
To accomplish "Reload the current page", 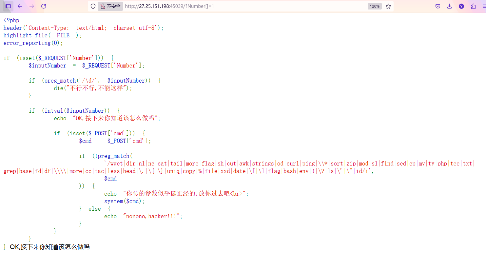I will pos(44,6).
